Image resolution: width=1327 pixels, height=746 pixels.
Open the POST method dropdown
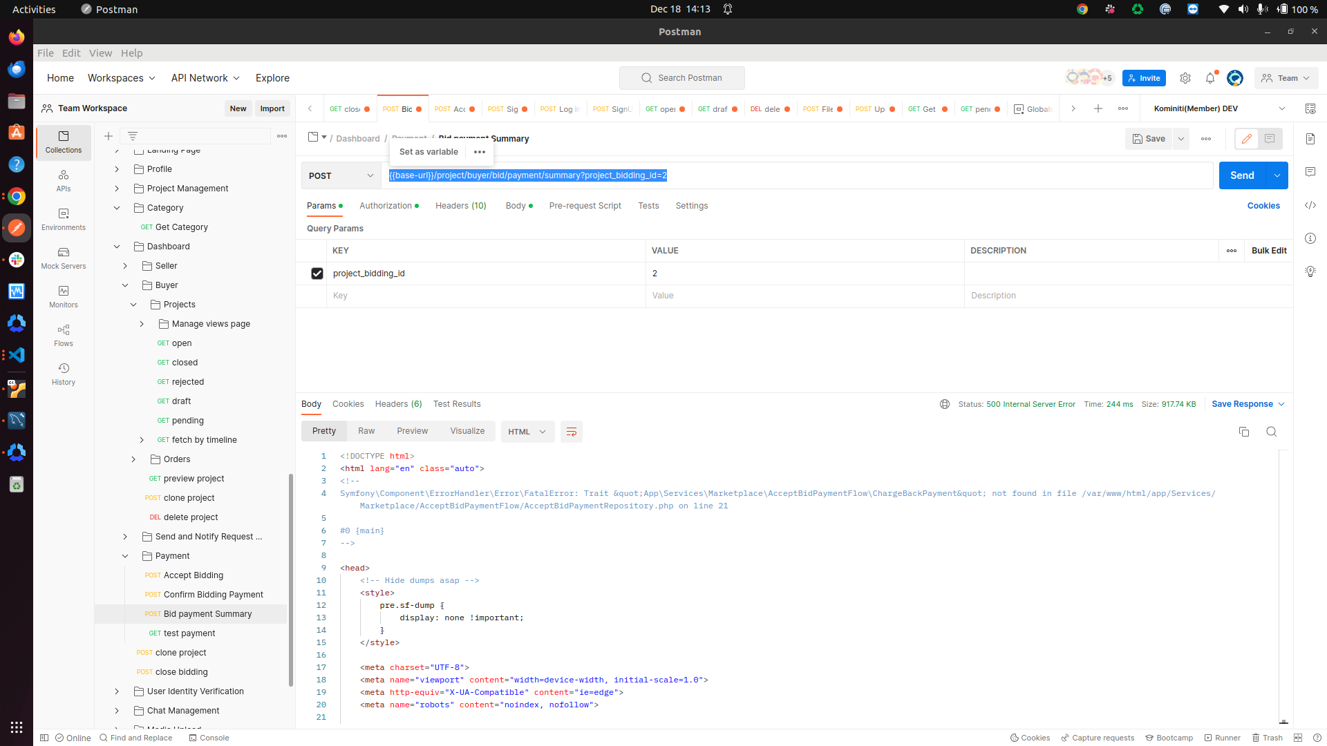click(341, 175)
